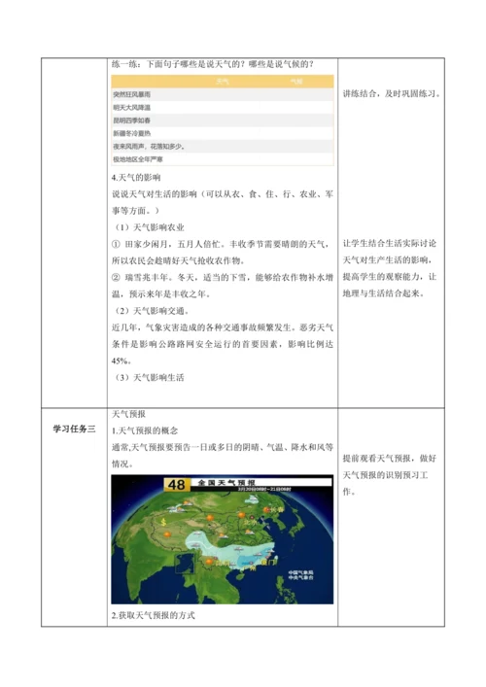Click the text '提前观看天气预报，做好'
This screenshot has width=486, height=687.
pyautogui.click(x=389, y=459)
